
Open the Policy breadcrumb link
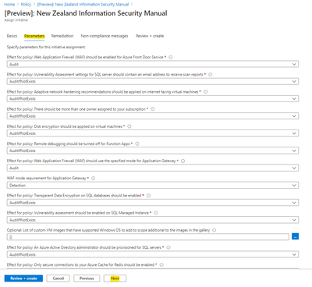pos(26,5)
